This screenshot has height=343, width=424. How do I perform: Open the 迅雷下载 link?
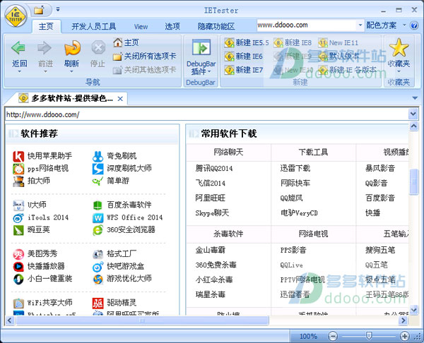click(x=295, y=169)
